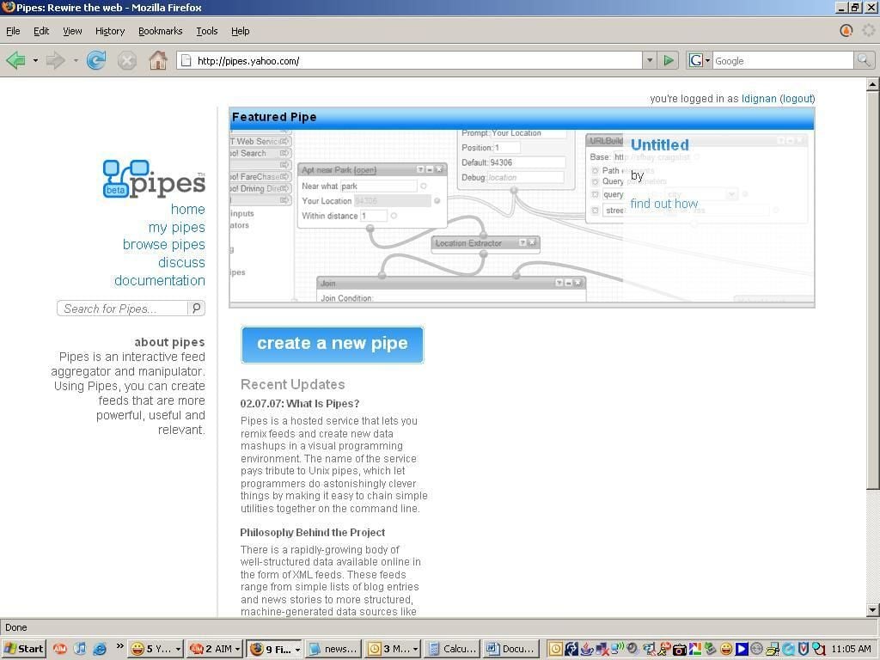Screen dimensions: 880x660
Task: Click the ldignan username link
Action: tap(759, 99)
